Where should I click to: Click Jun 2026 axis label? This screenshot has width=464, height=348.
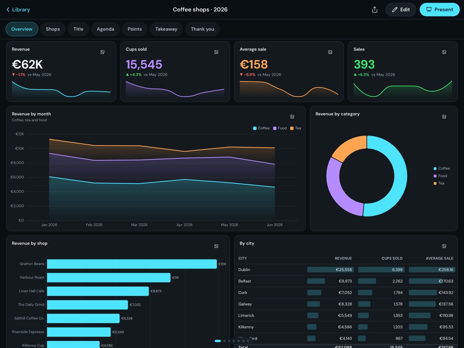[x=275, y=225]
